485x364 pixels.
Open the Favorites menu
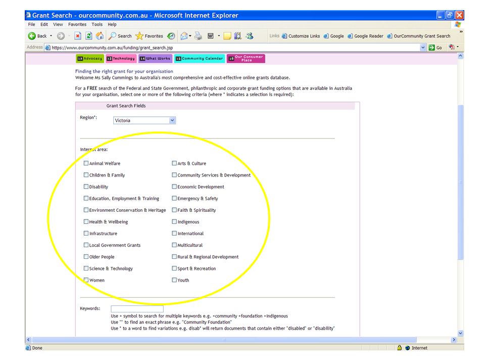point(77,24)
